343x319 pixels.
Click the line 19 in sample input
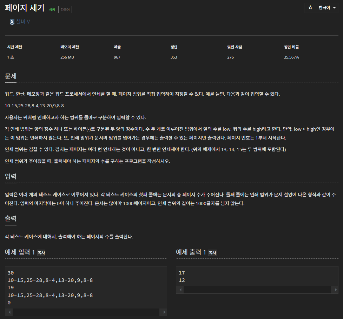tap(11, 287)
